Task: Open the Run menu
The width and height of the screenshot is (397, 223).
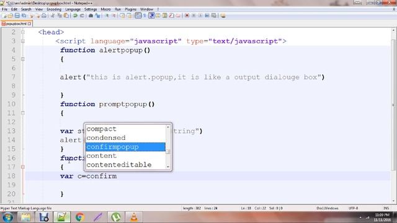Action: click(118, 9)
